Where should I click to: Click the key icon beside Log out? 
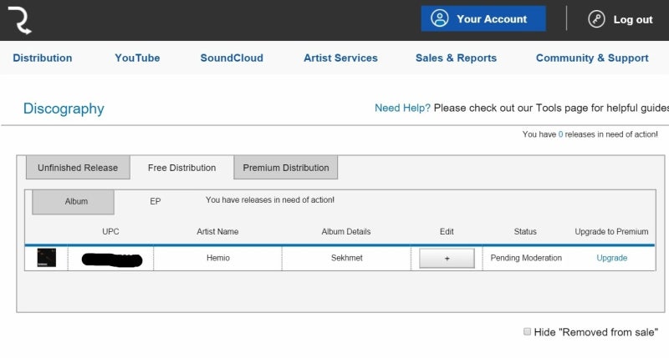coord(596,19)
